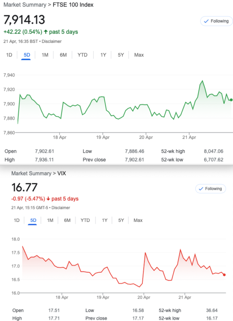Click VIX 52-wk low value 16.17
Viewport: 233px width, 321px height.
[212, 318]
